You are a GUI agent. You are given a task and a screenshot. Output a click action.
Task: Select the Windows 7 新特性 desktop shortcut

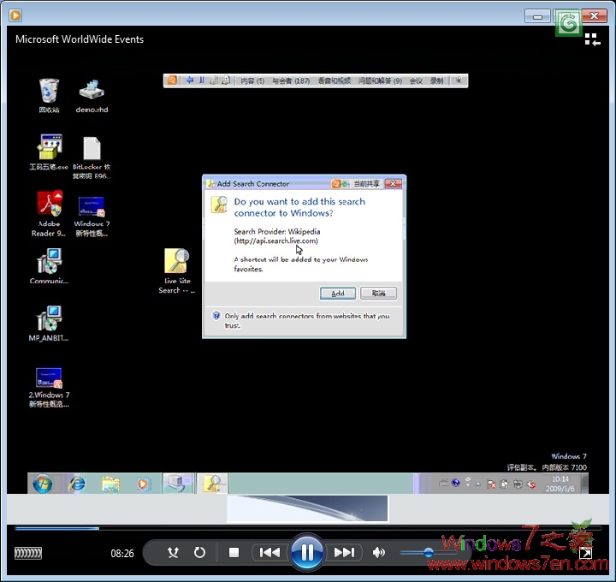point(92,217)
